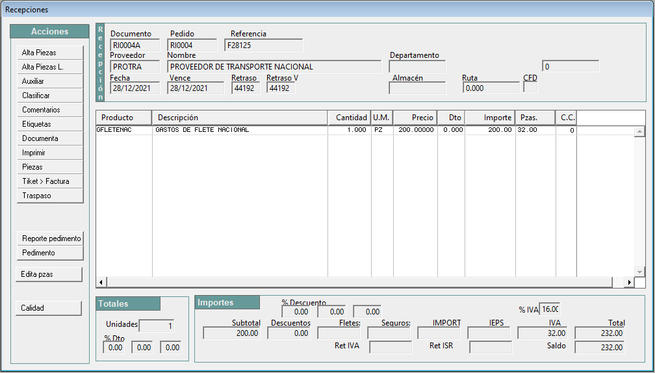Image resolution: width=655 pixels, height=373 pixels.
Task: Click the Alta Piezas button
Action: pos(50,53)
